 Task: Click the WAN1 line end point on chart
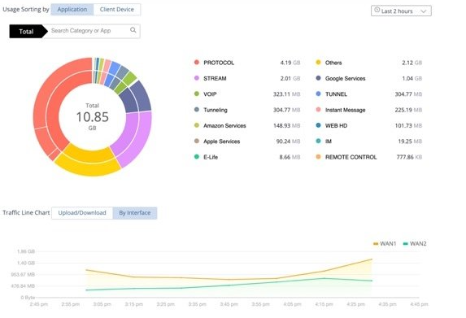coord(372,259)
